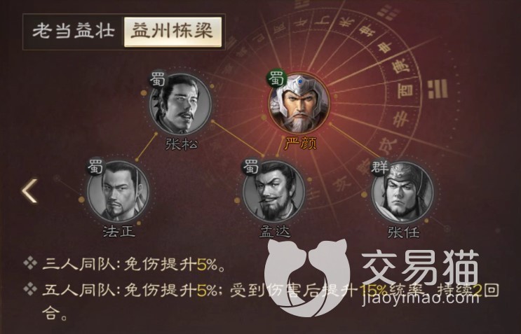Screen dimensions: 521x334
Task: Tap 蜀 faction badge on 张松
Action: 157,78
